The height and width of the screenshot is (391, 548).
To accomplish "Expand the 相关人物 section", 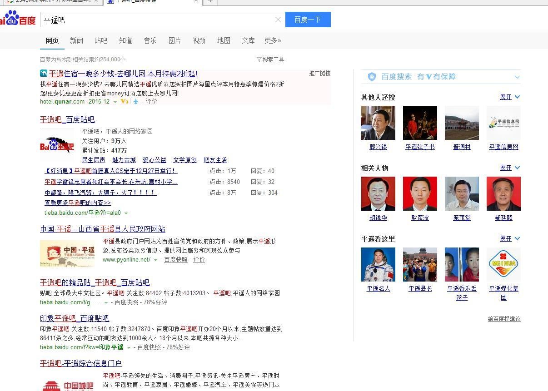I will [x=510, y=168].
